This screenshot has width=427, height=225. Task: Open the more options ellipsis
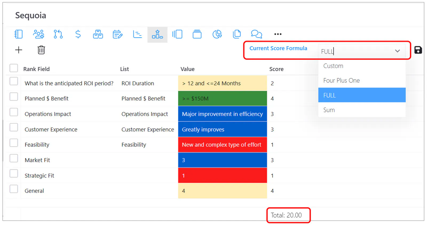278,34
